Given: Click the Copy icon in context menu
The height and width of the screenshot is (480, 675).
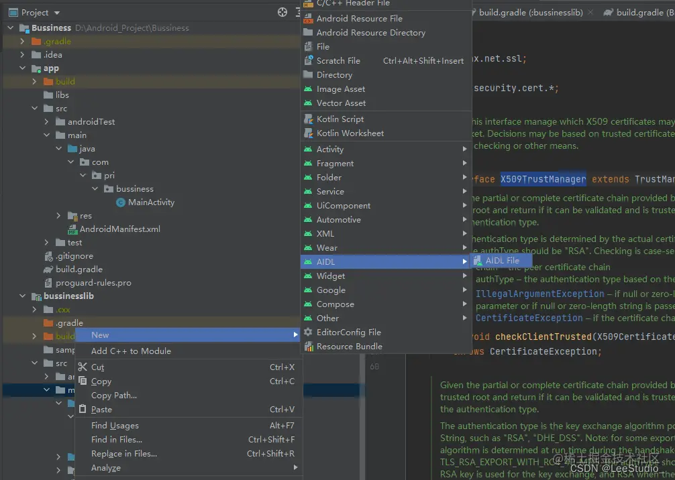Looking at the screenshot, I should pos(83,381).
